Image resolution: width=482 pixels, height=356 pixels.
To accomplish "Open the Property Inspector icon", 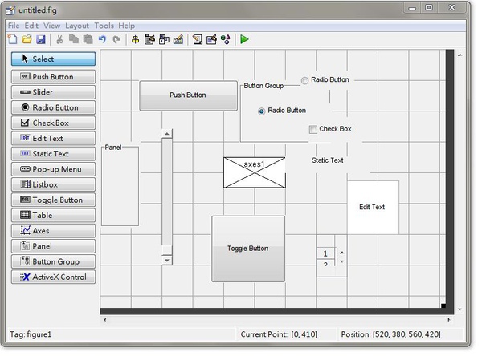I will click(x=211, y=39).
